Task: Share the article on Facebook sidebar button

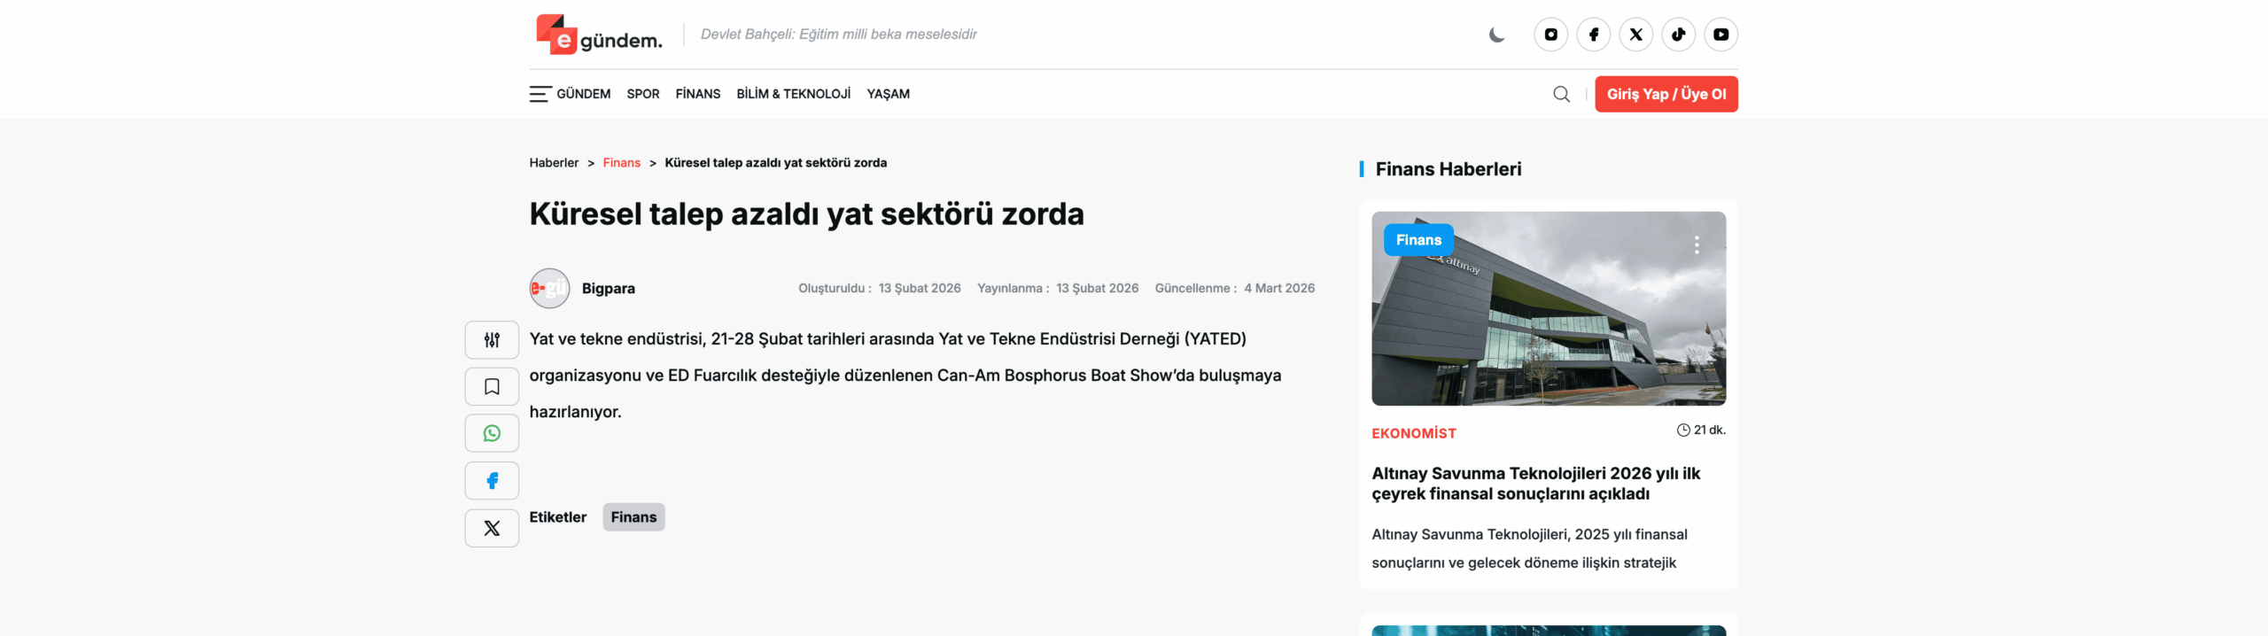Action: click(x=492, y=481)
